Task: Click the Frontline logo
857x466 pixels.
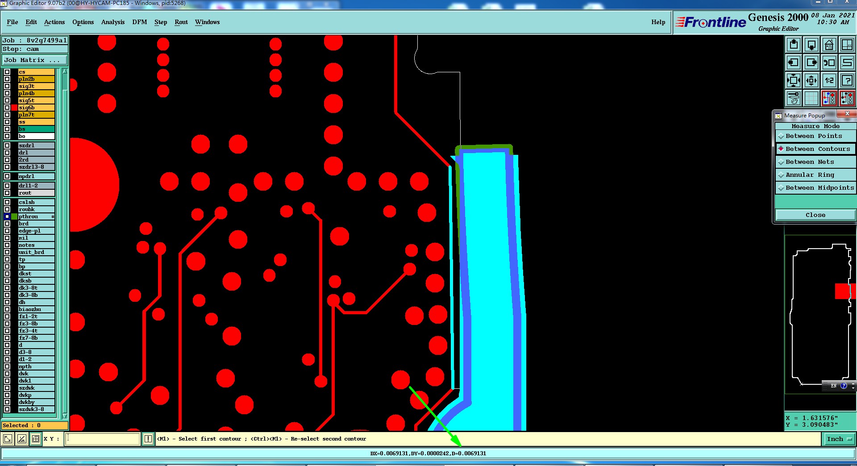Action: point(711,22)
